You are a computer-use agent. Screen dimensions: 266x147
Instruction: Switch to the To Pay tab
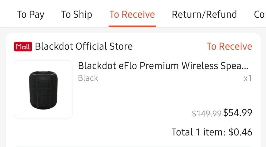coord(30,14)
